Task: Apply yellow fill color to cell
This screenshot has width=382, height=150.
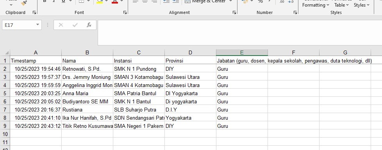Action: [99, 2]
